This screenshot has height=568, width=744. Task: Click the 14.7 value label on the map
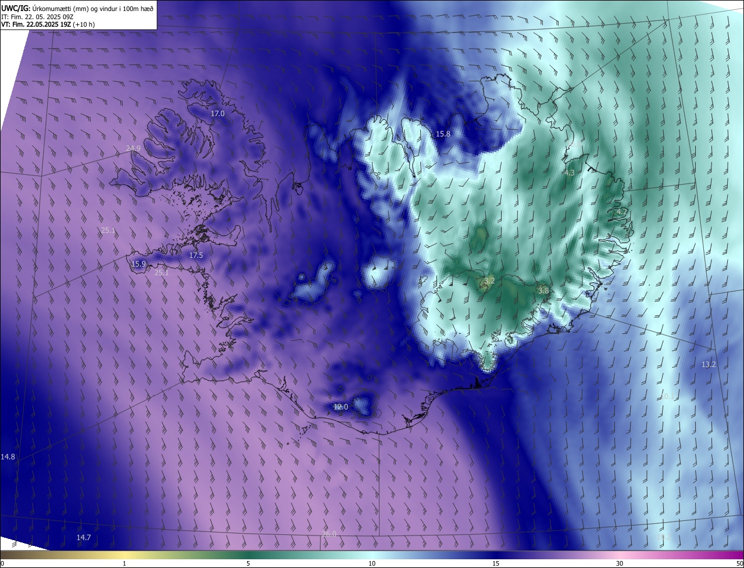(x=84, y=538)
